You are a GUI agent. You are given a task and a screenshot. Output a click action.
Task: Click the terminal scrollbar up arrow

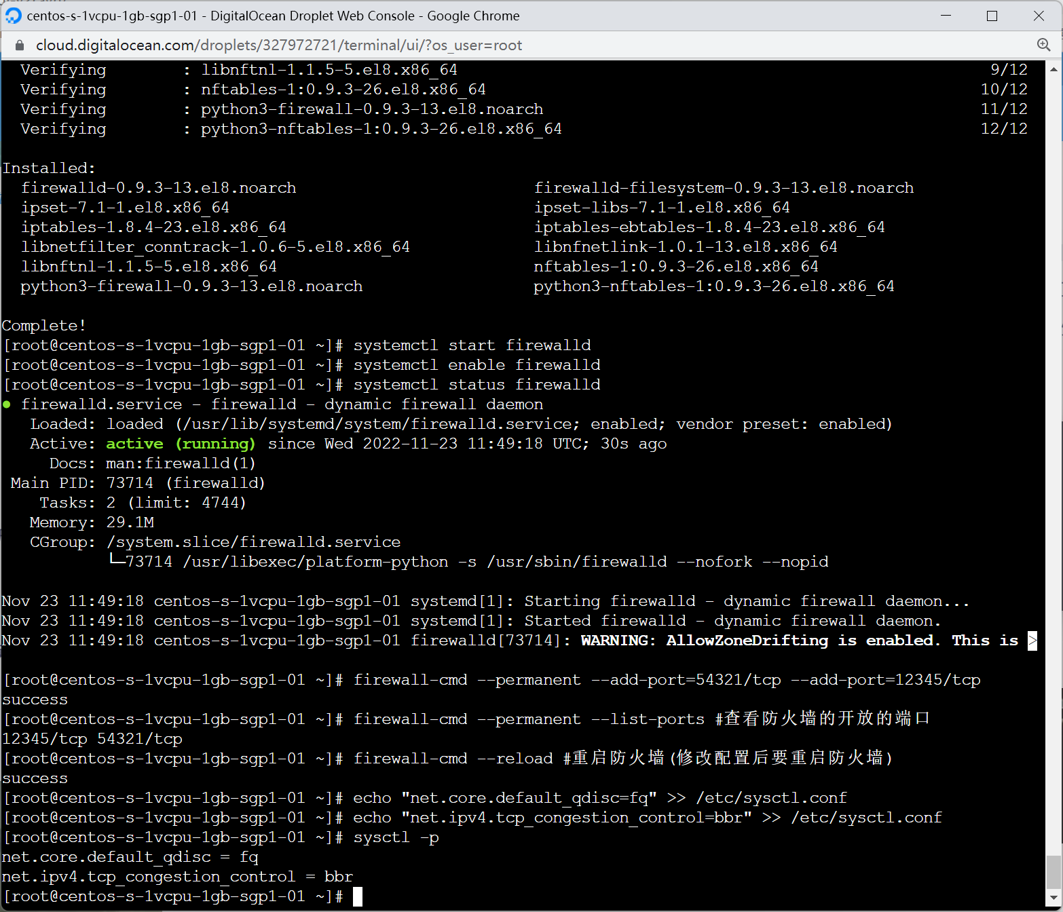click(1053, 69)
